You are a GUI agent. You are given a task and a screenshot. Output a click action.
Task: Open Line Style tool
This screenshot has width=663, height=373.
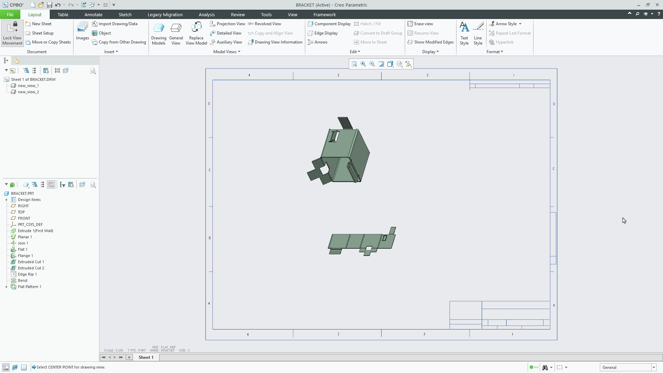(478, 34)
